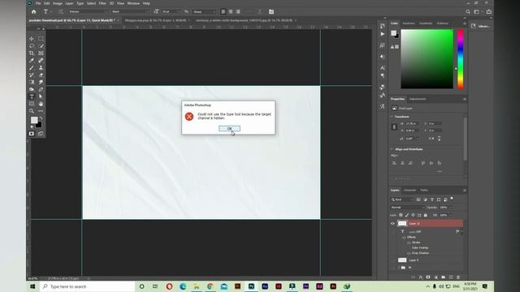Open the File menu
Viewport: 520px width, 292px height.
38,3
